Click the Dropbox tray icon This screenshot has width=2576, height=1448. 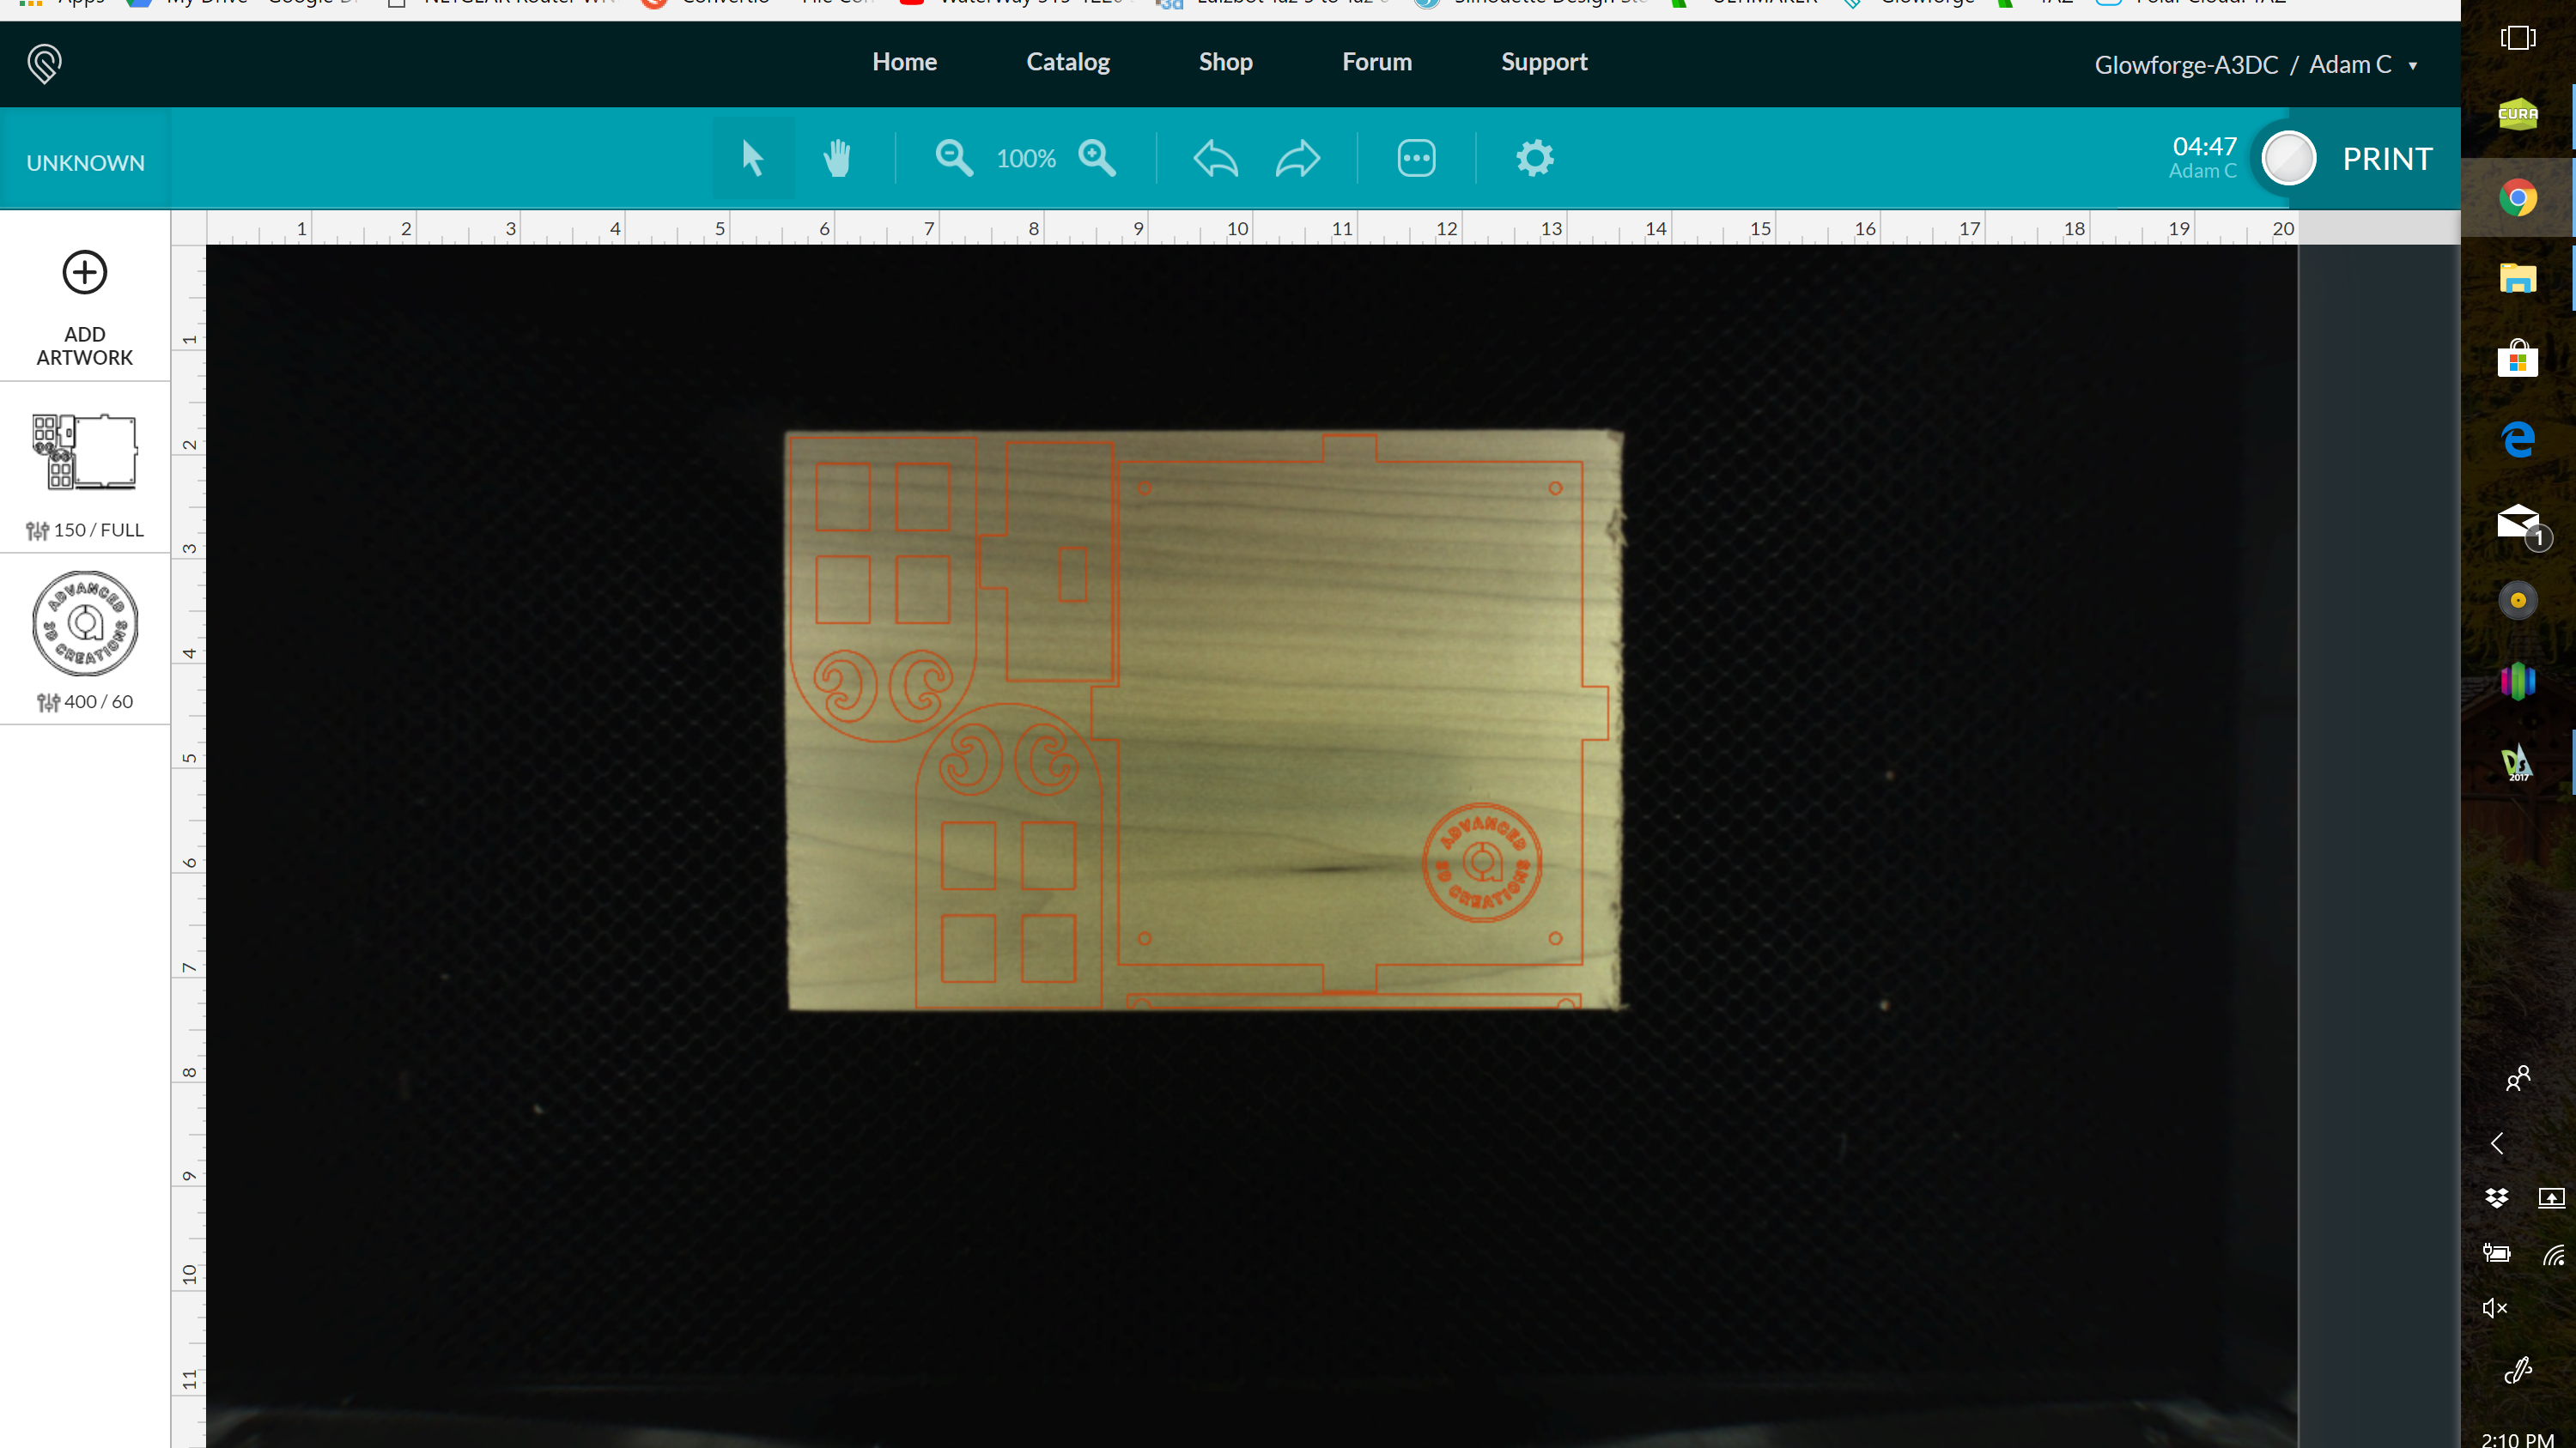(x=2496, y=1197)
